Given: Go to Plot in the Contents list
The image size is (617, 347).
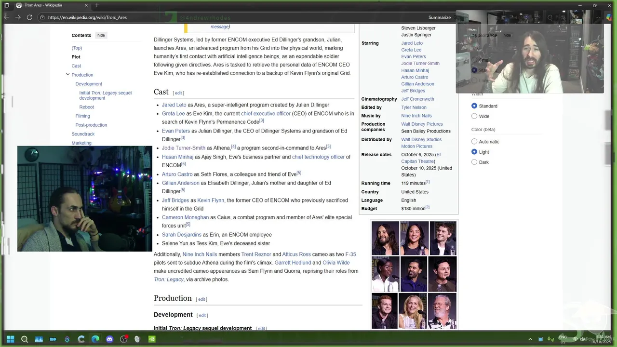Looking at the screenshot, I should [76, 57].
